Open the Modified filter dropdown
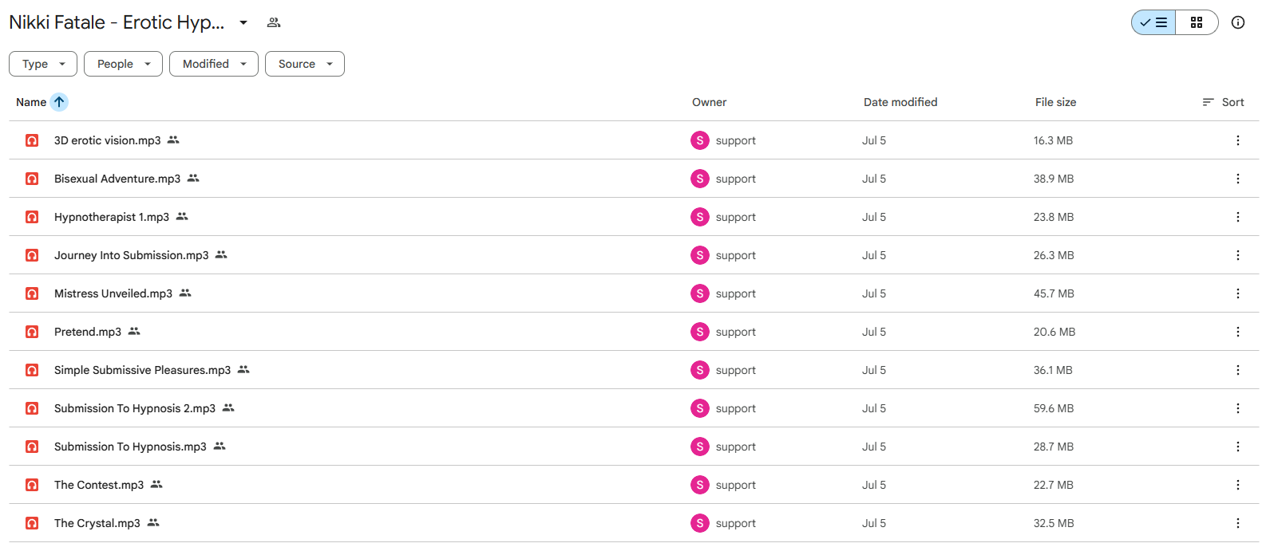 [x=214, y=64]
